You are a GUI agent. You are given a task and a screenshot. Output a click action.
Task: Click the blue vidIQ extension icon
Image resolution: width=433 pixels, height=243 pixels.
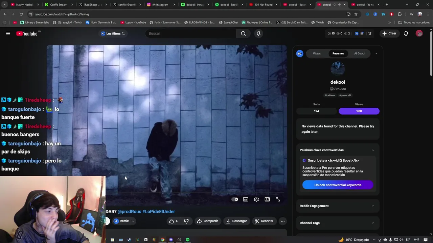375,14
